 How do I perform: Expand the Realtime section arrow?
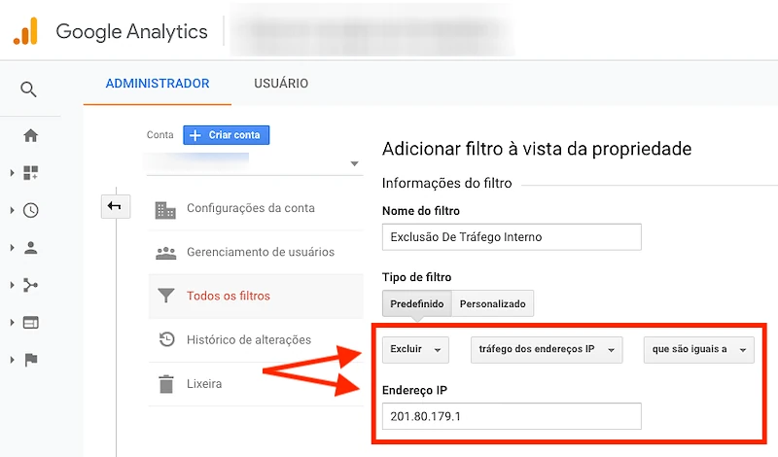tap(12, 210)
